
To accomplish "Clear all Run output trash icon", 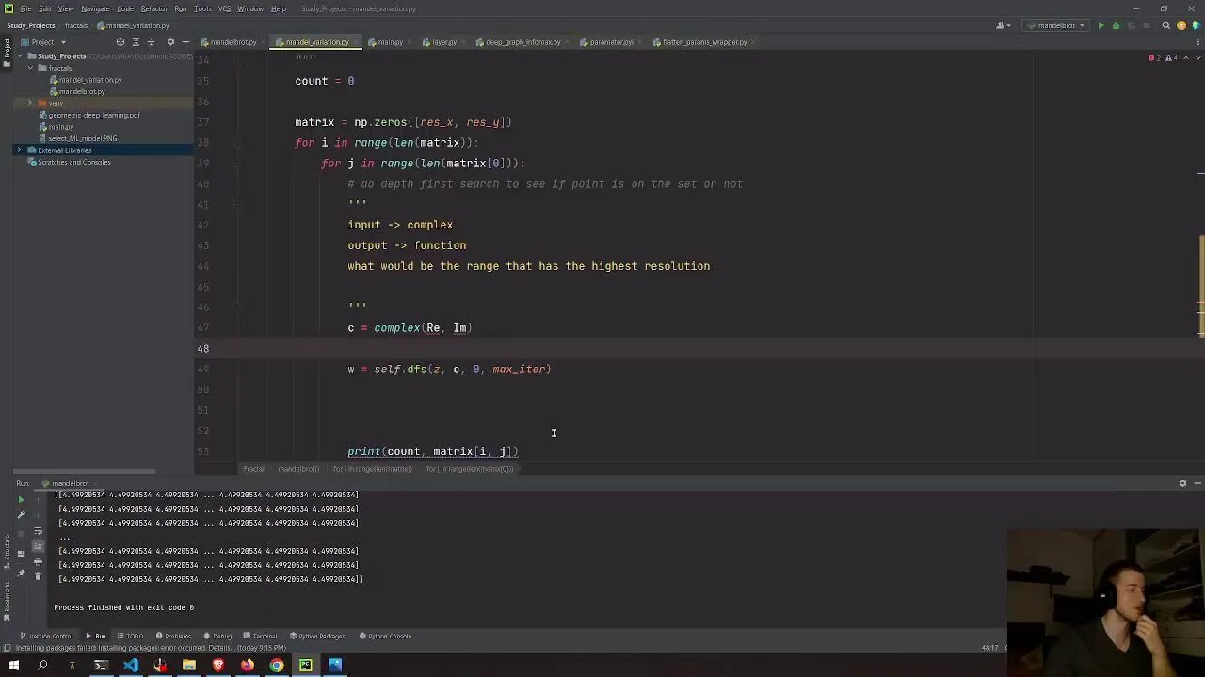I will coord(38,576).
